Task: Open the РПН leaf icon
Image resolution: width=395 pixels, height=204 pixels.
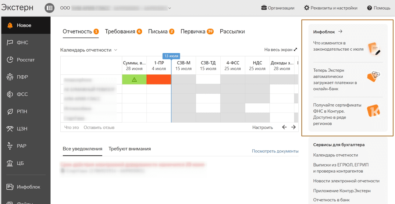Action: (10, 112)
